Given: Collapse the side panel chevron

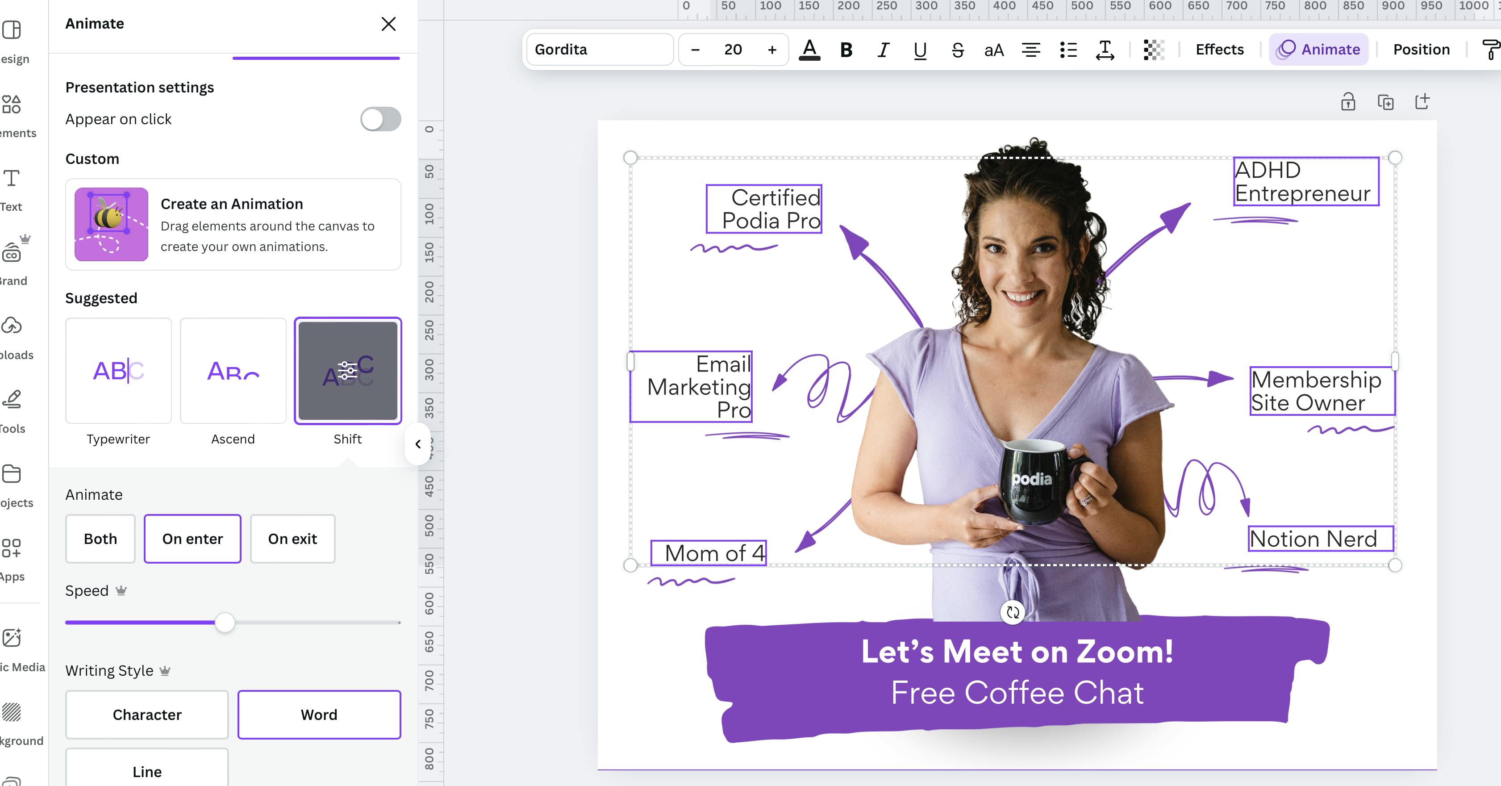Looking at the screenshot, I should (418, 444).
